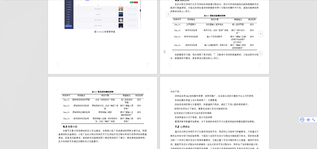Click heading 6.3 本章小结

click(70, 127)
